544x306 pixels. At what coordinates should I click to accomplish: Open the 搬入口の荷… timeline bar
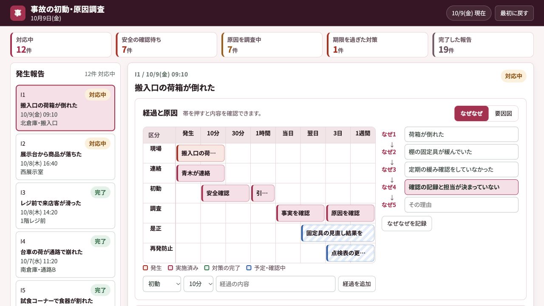point(201,153)
